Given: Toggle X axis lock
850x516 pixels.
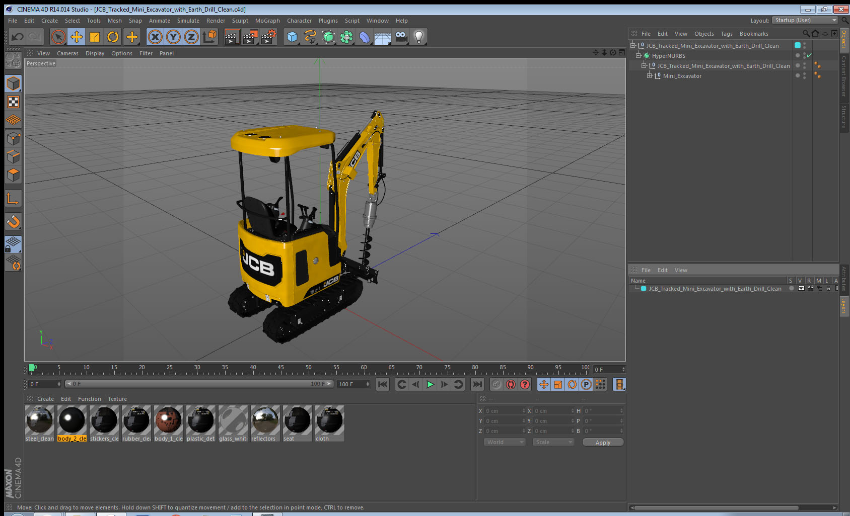Looking at the screenshot, I should point(155,37).
